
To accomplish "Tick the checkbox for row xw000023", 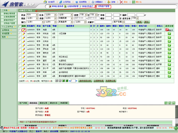I will point(20,37).
